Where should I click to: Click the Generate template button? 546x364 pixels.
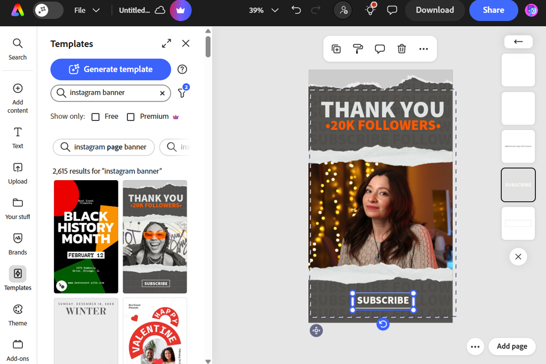tap(111, 69)
